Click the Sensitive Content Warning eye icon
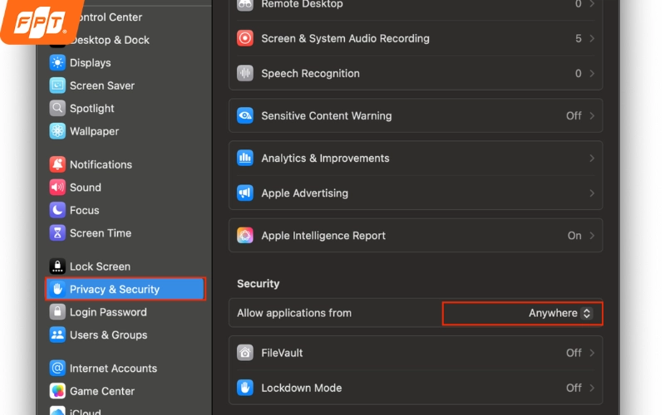665x415 pixels. pyautogui.click(x=245, y=115)
